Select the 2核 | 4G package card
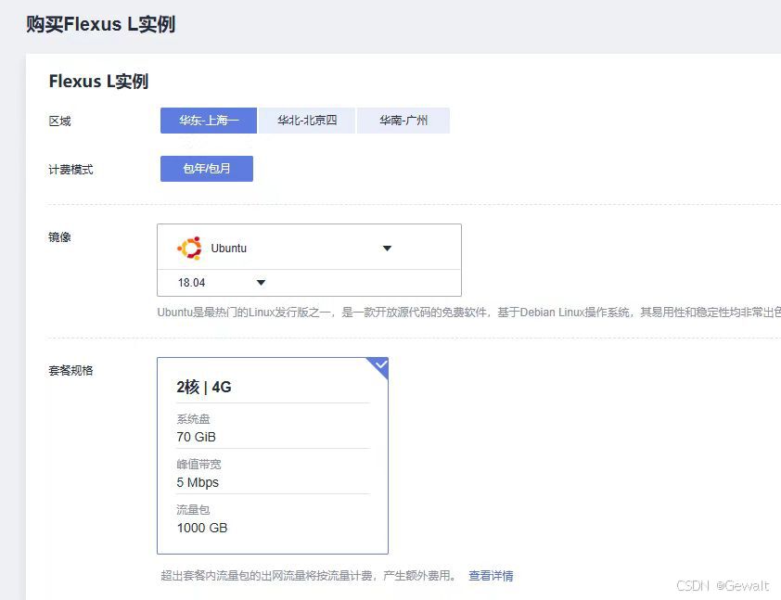781x600 pixels. [273, 455]
